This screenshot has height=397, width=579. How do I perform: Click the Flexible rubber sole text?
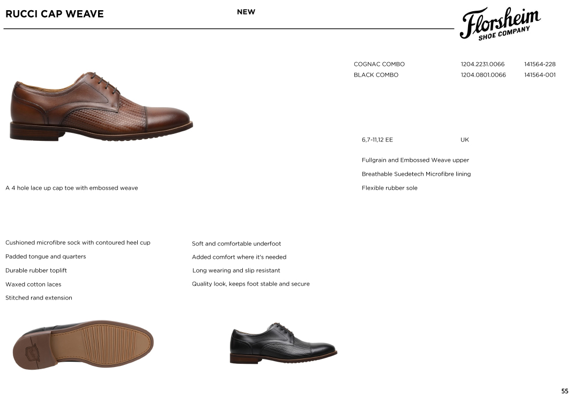click(390, 188)
